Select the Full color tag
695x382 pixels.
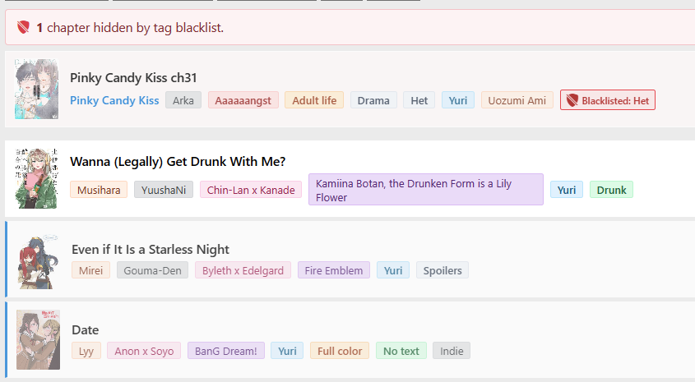pos(340,351)
